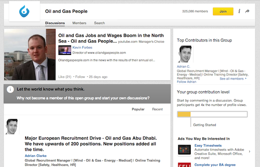Click arrow beside See all members
This screenshot has width=260, height=167.
tap(246, 79)
